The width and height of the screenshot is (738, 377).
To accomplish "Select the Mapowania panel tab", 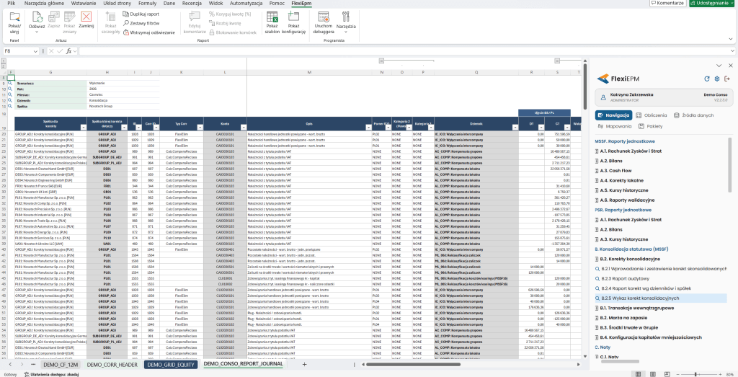I will coord(614,126).
